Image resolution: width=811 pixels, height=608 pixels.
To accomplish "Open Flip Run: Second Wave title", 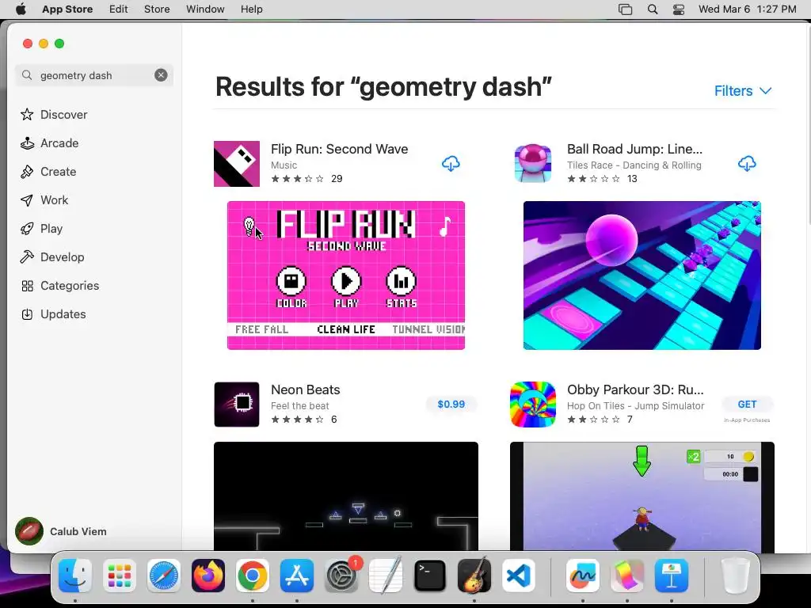I will coord(339,149).
